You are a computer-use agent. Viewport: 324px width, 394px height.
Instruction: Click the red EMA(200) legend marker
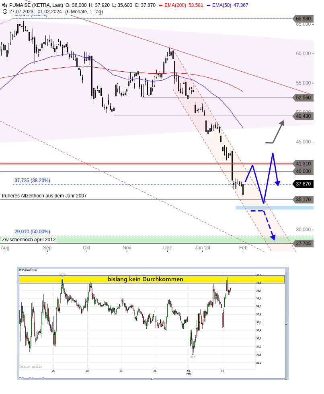tap(161, 5)
